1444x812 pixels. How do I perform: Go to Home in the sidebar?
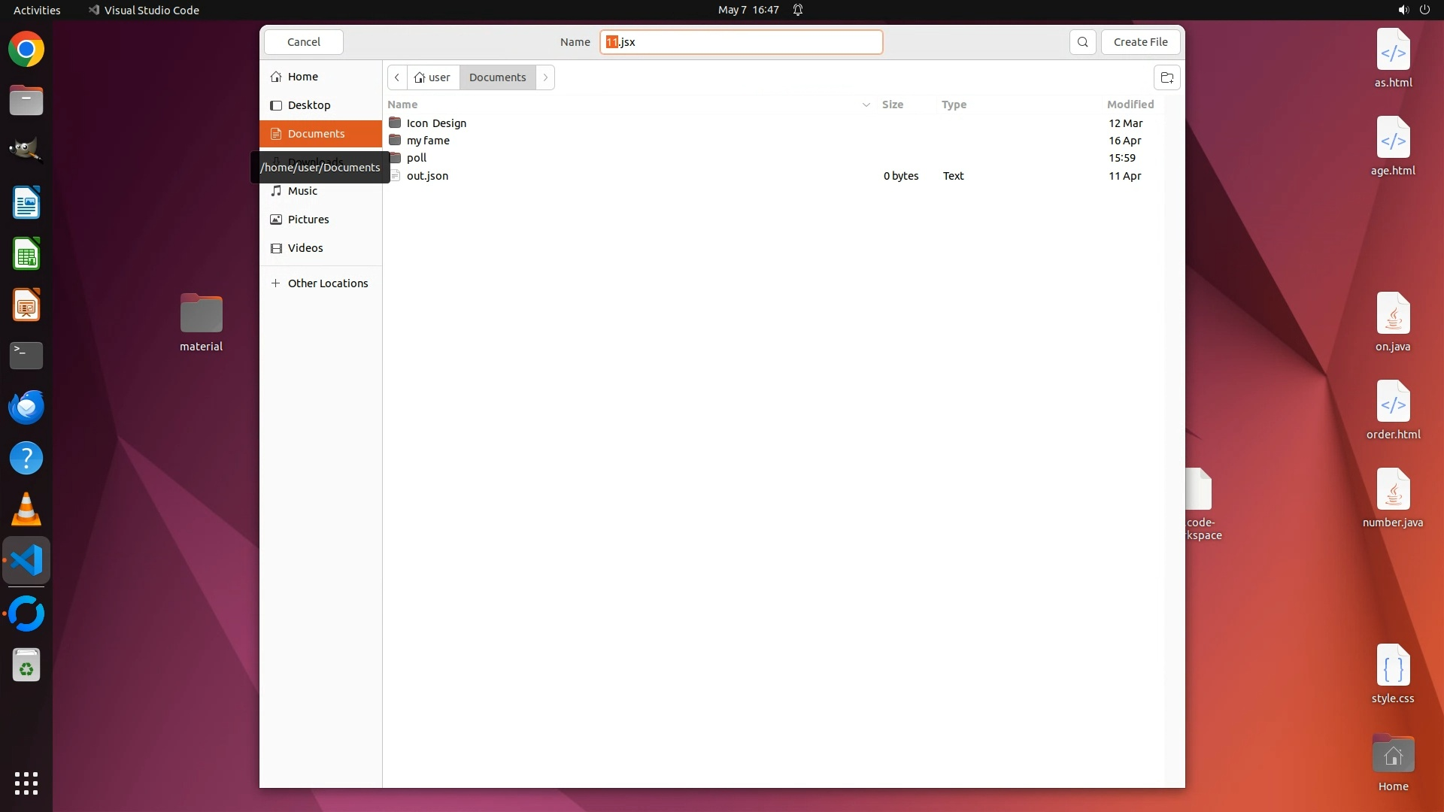pos(302,77)
